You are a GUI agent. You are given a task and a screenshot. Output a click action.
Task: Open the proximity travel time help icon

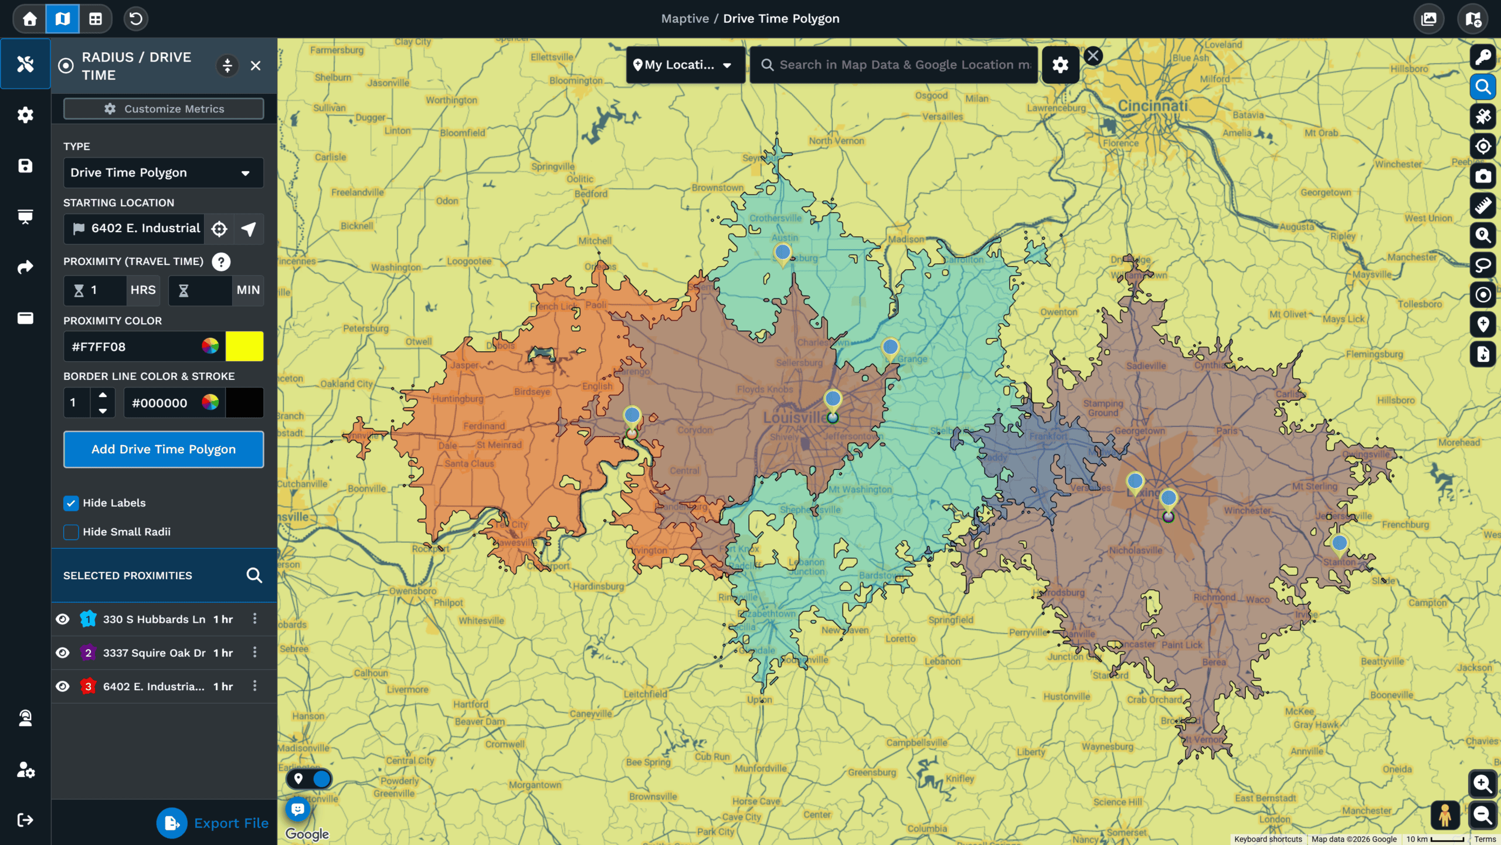[221, 262]
